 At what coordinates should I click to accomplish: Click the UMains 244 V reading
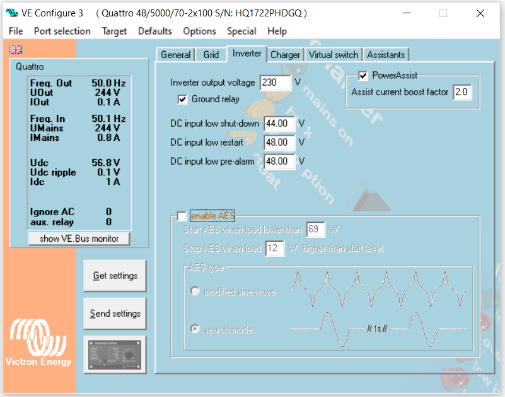point(107,128)
